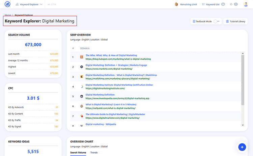The width and height of the screenshot is (253, 156).
Task: Open The Who, What, Why, & How of Digital Marketing result
Action: pyautogui.click(x=111, y=55)
